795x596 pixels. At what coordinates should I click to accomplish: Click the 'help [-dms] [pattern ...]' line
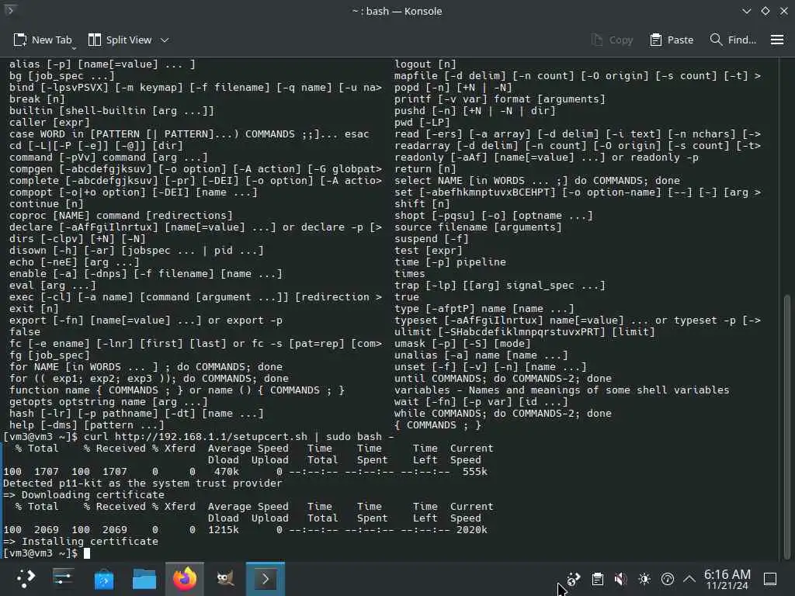[87, 424]
